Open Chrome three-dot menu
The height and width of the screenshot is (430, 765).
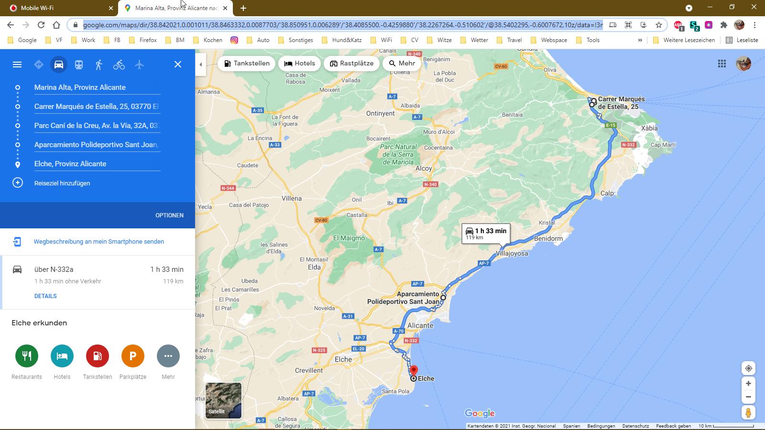tap(755, 25)
